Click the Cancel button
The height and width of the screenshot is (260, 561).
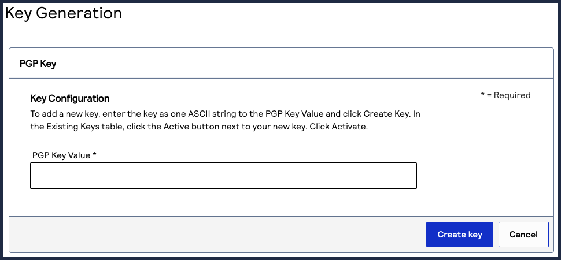pyautogui.click(x=523, y=235)
